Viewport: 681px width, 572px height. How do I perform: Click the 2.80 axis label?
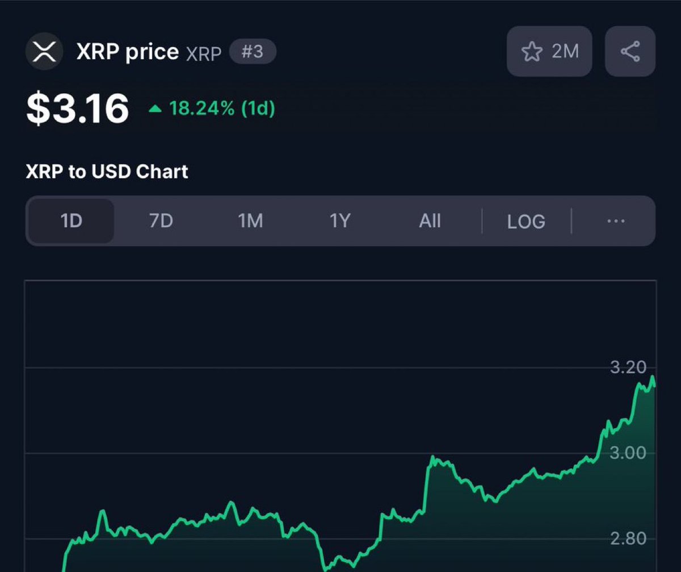click(x=628, y=538)
